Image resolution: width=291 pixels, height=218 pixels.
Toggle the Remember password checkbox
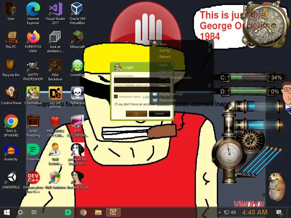point(116,97)
